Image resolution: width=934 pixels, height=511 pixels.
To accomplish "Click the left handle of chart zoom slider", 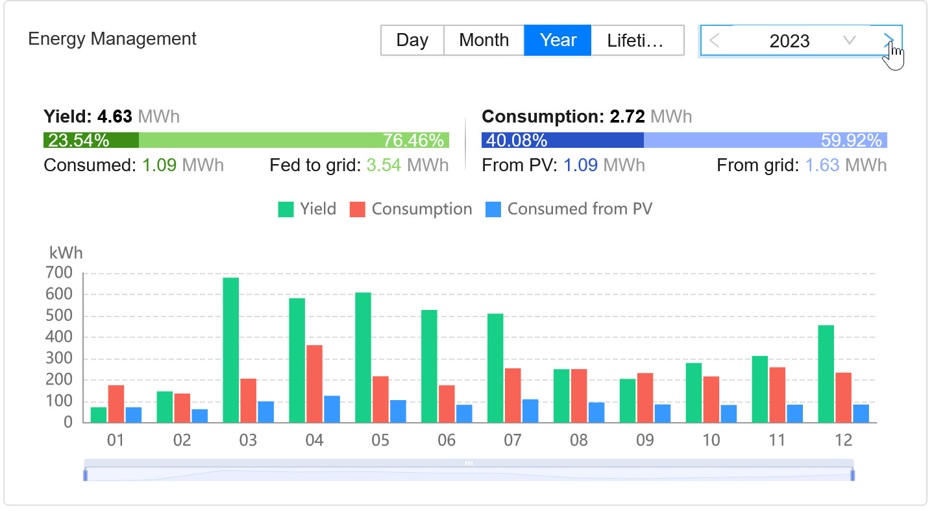I will click(85, 475).
